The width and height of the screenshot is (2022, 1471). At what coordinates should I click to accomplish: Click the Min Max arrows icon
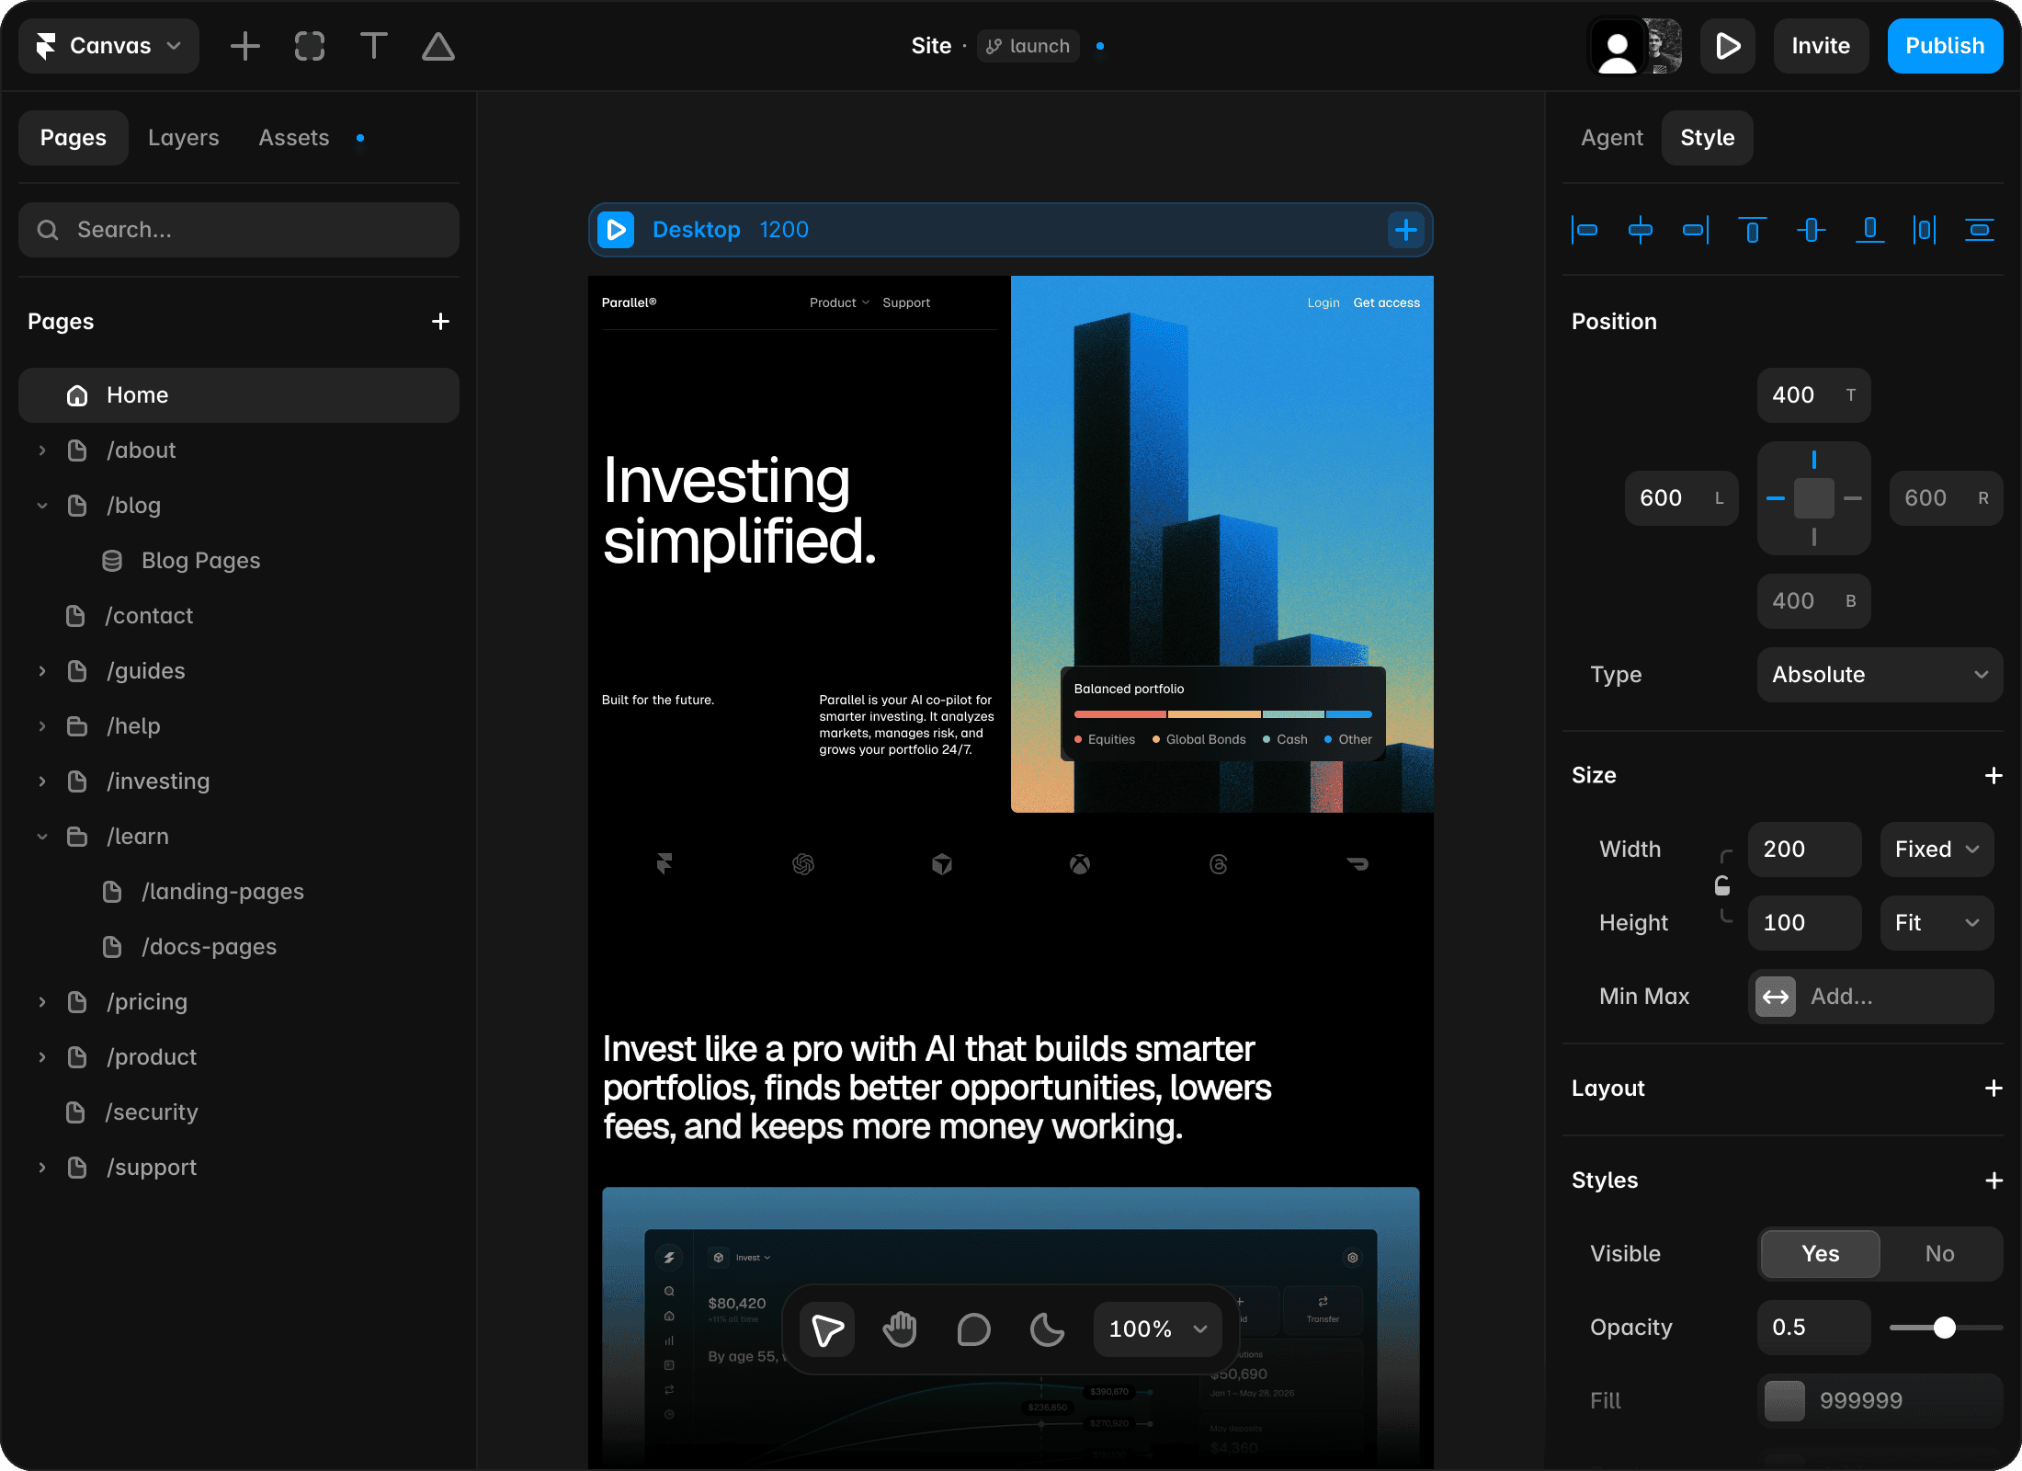[x=1776, y=997]
